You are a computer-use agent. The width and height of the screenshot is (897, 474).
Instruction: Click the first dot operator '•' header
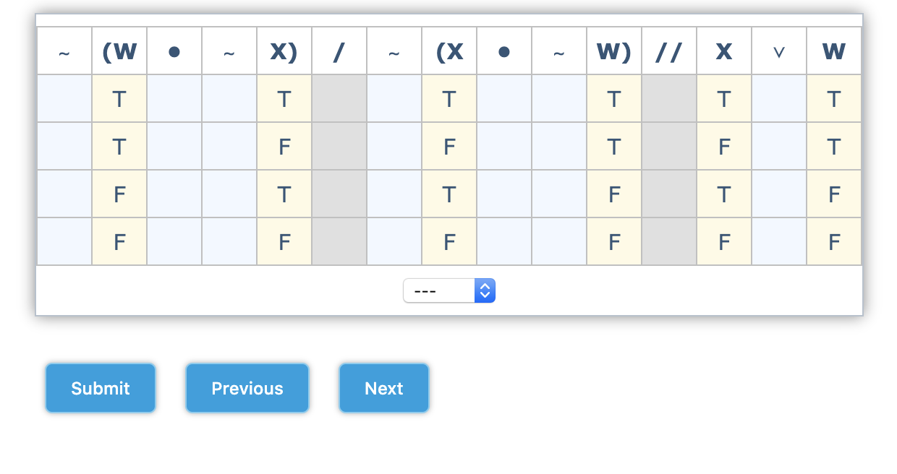[x=174, y=51]
